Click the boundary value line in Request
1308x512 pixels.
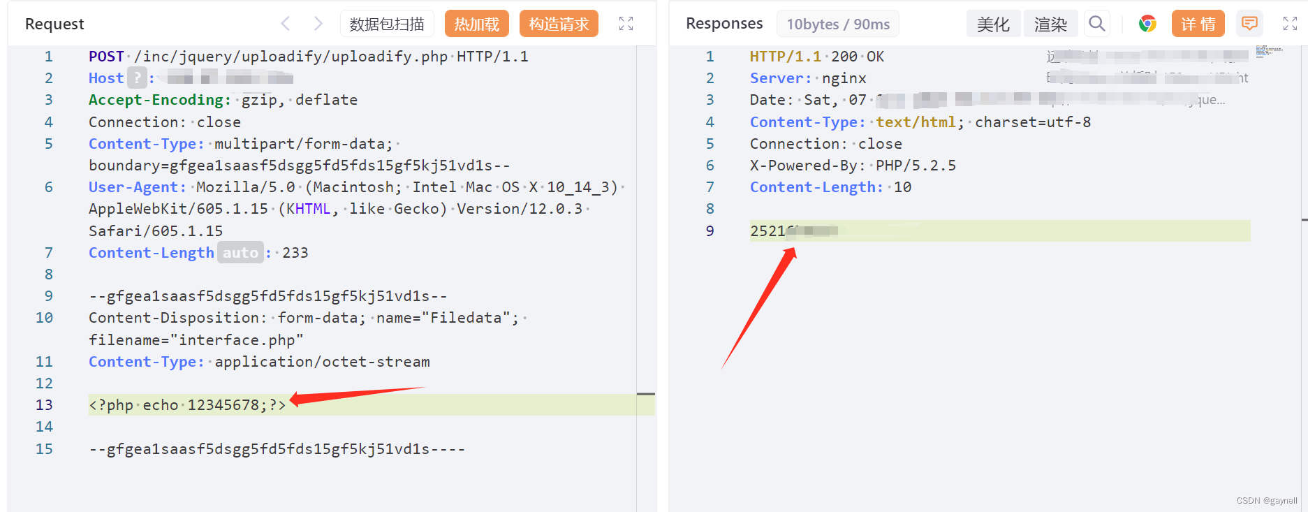(x=299, y=166)
